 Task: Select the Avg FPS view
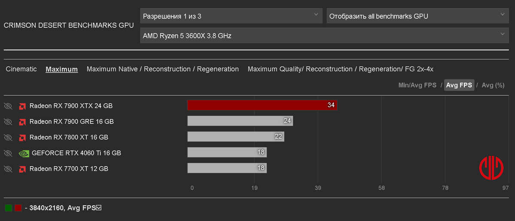(459, 85)
